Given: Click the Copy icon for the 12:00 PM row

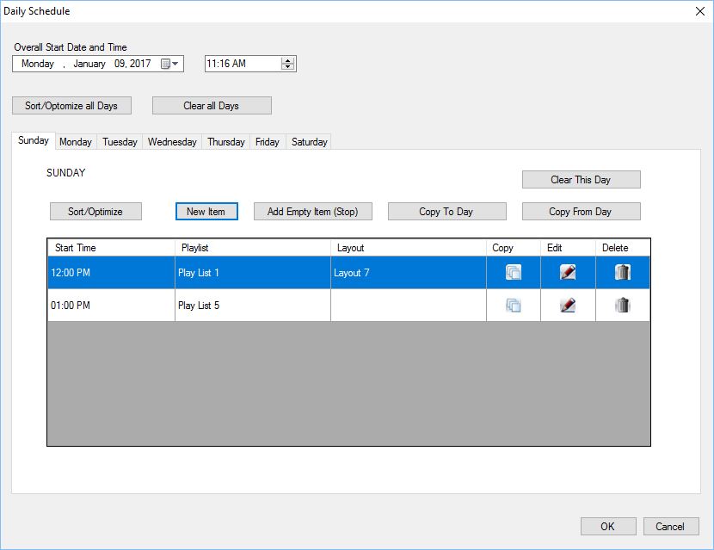Looking at the screenshot, I should [x=514, y=273].
